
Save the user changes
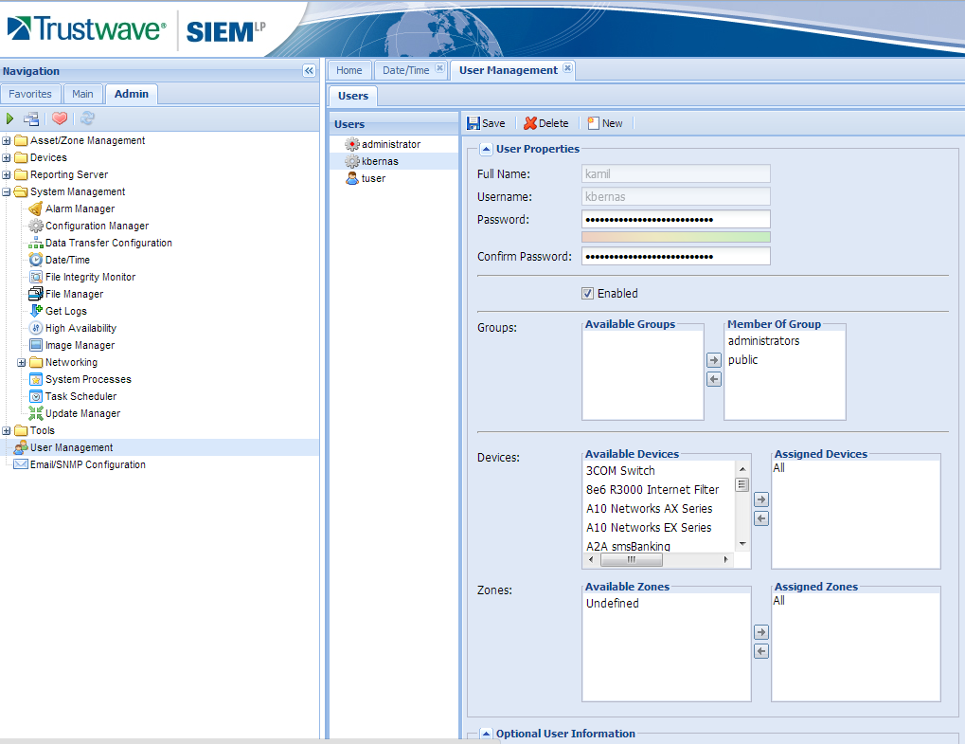pyautogui.click(x=486, y=123)
